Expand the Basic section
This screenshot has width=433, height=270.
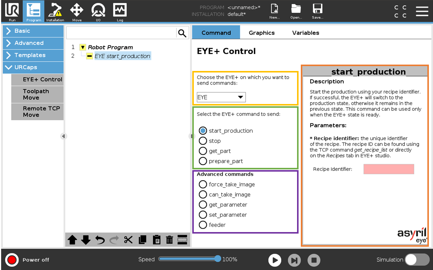click(x=33, y=31)
